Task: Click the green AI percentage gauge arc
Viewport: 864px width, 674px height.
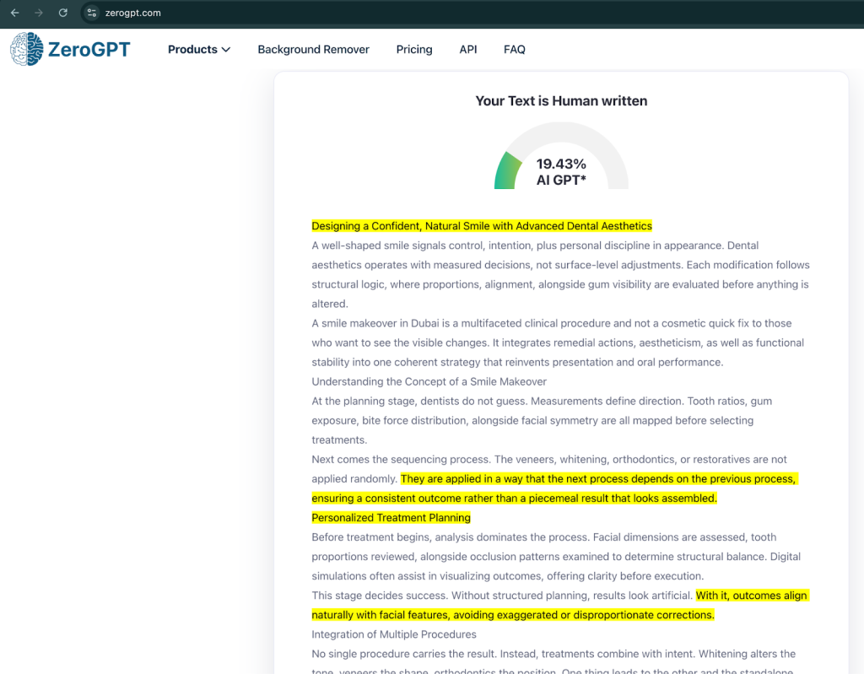Action: tap(508, 170)
